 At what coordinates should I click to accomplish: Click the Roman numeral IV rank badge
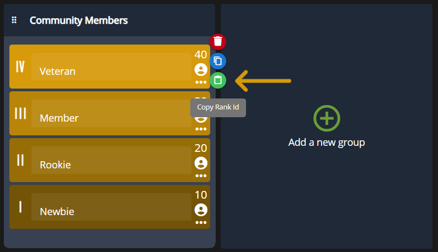pos(20,67)
